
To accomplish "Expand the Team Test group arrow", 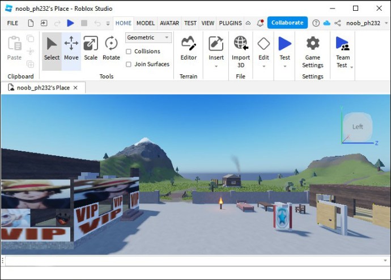I will click(351, 67).
